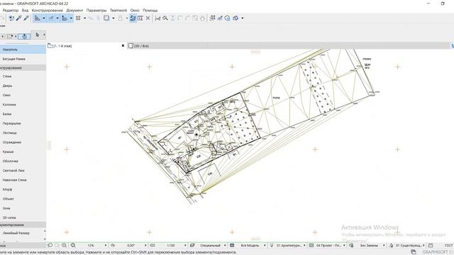Open the Вид menu
Screen dimensions: 454x255
pyautogui.click(x=26, y=11)
